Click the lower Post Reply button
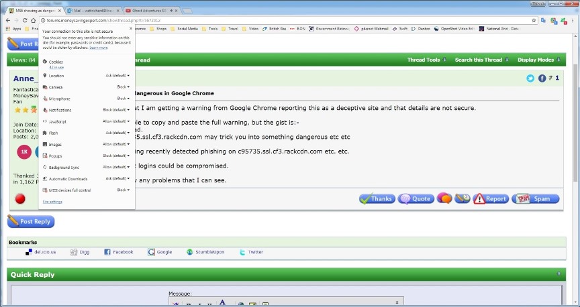 tap(31, 221)
